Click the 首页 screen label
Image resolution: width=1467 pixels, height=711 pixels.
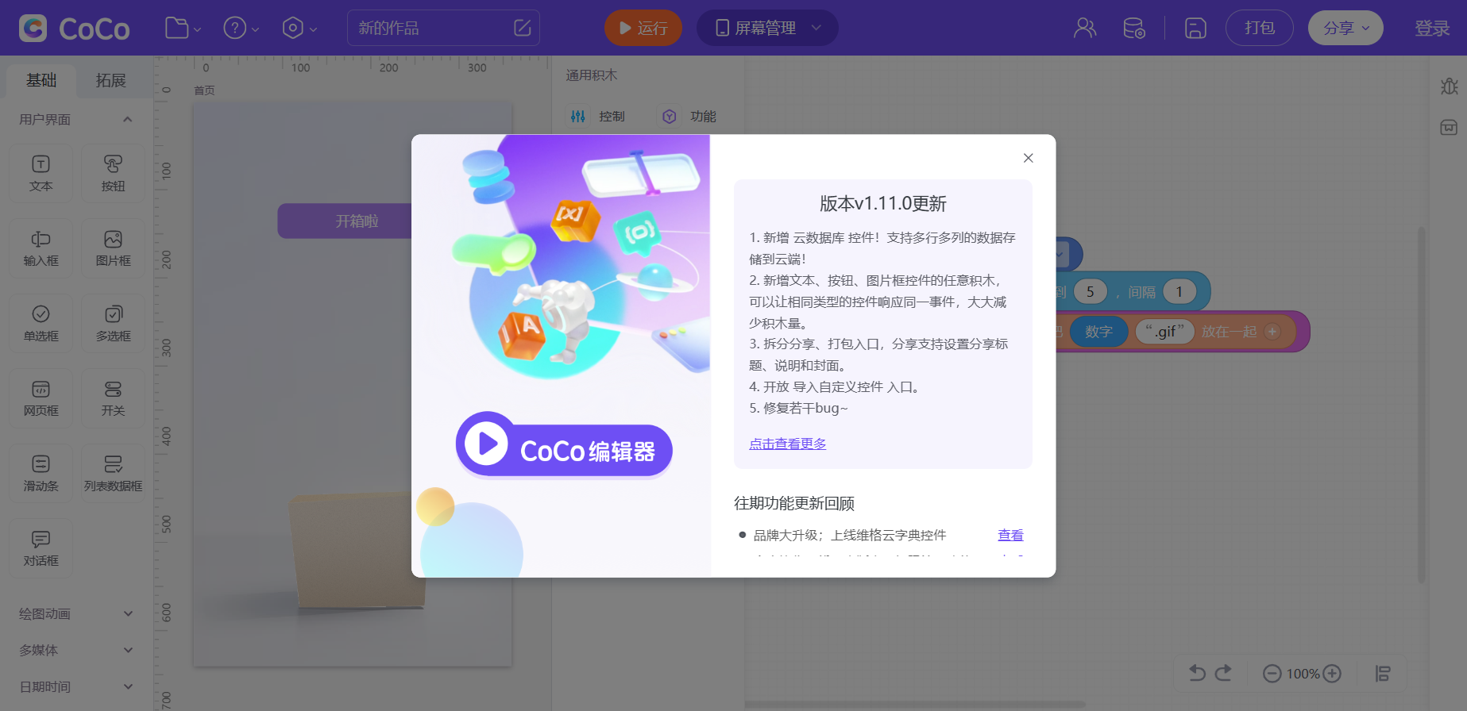coord(204,90)
